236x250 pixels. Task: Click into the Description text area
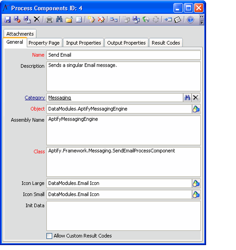click(124, 76)
